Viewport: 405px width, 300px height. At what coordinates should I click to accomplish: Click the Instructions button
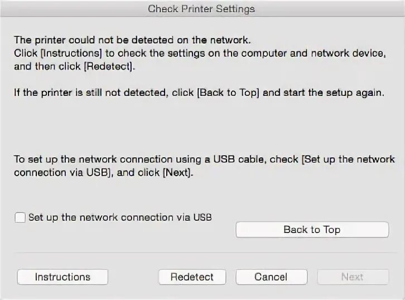[62, 277]
